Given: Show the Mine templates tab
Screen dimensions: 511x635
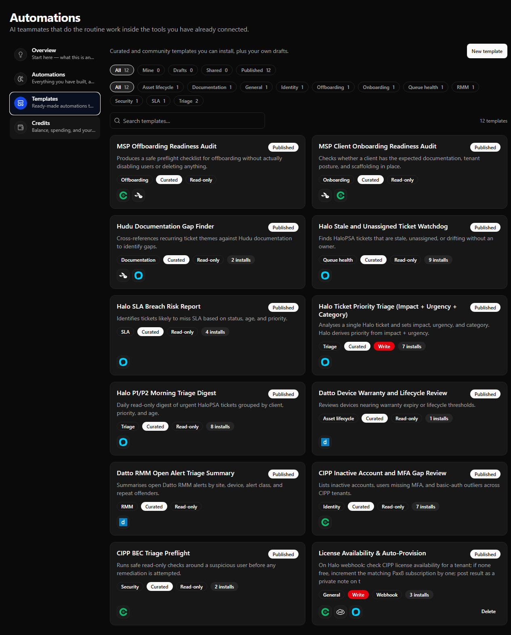Looking at the screenshot, I should (151, 70).
